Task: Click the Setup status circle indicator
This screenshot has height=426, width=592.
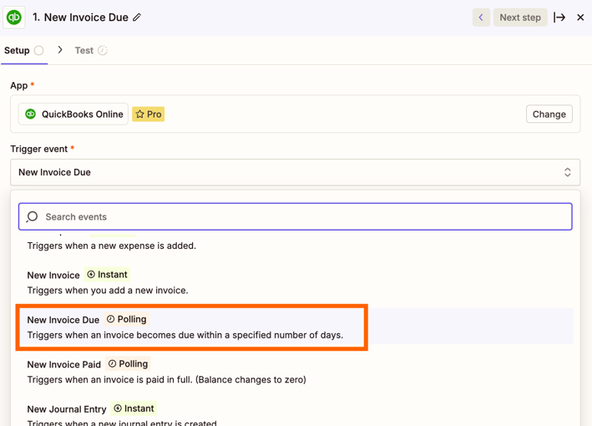Action: point(39,50)
